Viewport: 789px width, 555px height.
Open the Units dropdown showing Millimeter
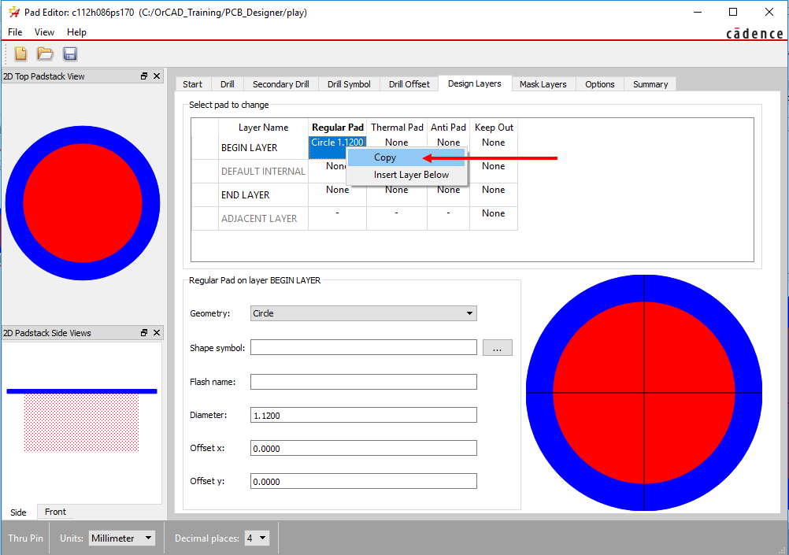tap(122, 538)
